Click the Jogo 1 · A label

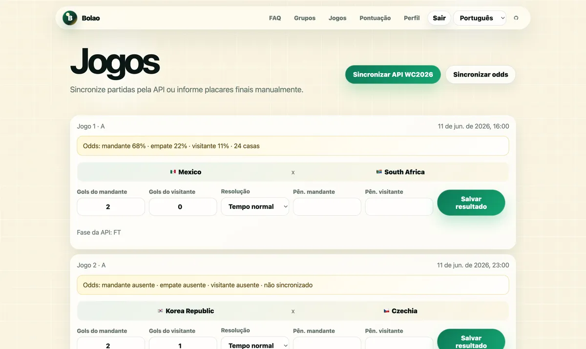(91, 126)
